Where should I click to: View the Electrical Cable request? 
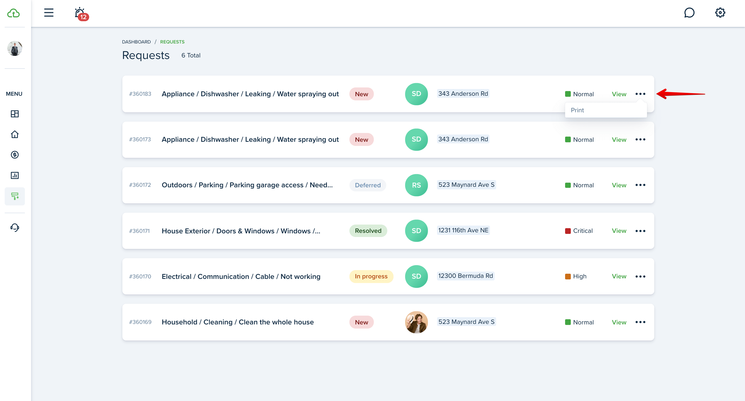click(x=619, y=277)
